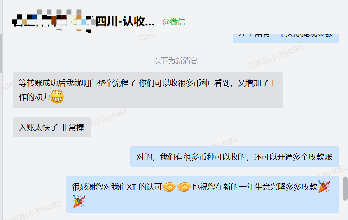Click the right chat scrollbar thumb
Viewport: 348px width, 220px height.
[346, 188]
